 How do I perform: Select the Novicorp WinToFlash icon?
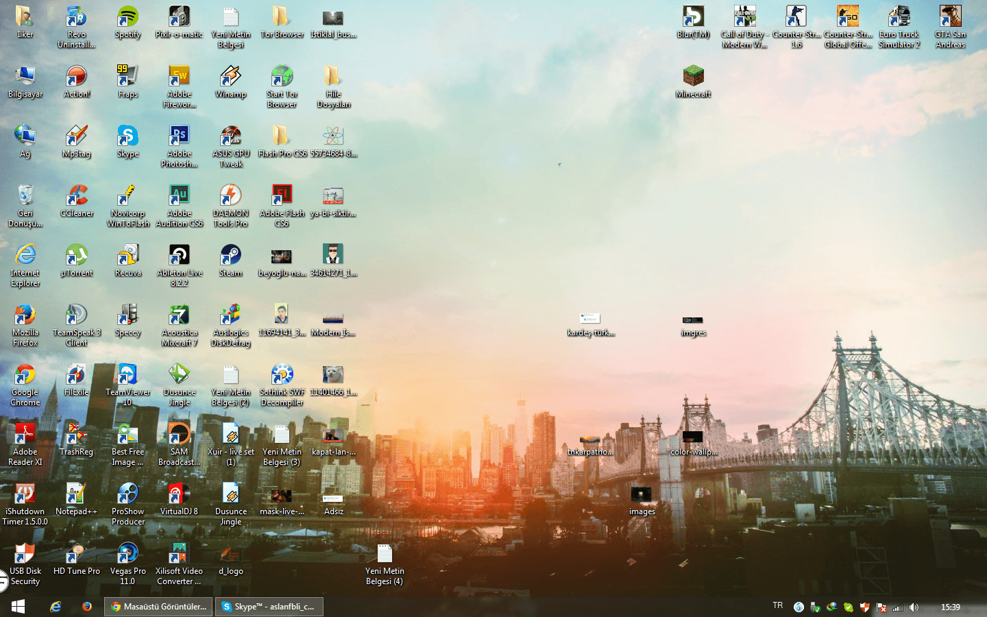127,206
